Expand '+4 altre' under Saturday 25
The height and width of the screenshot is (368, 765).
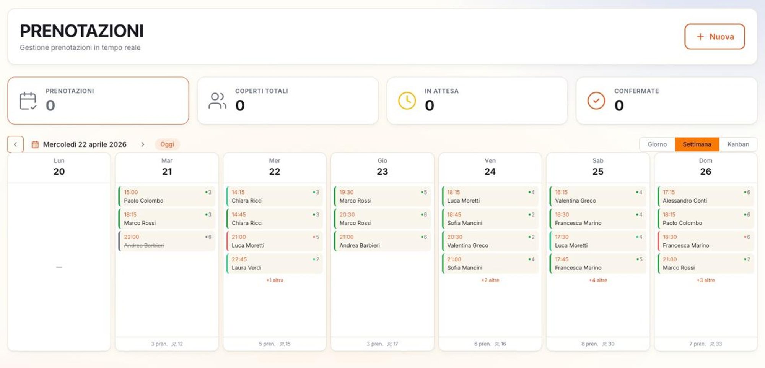pos(598,280)
